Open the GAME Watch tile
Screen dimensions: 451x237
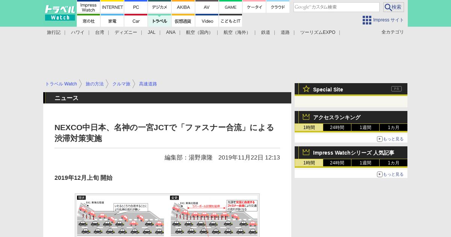[231, 7]
